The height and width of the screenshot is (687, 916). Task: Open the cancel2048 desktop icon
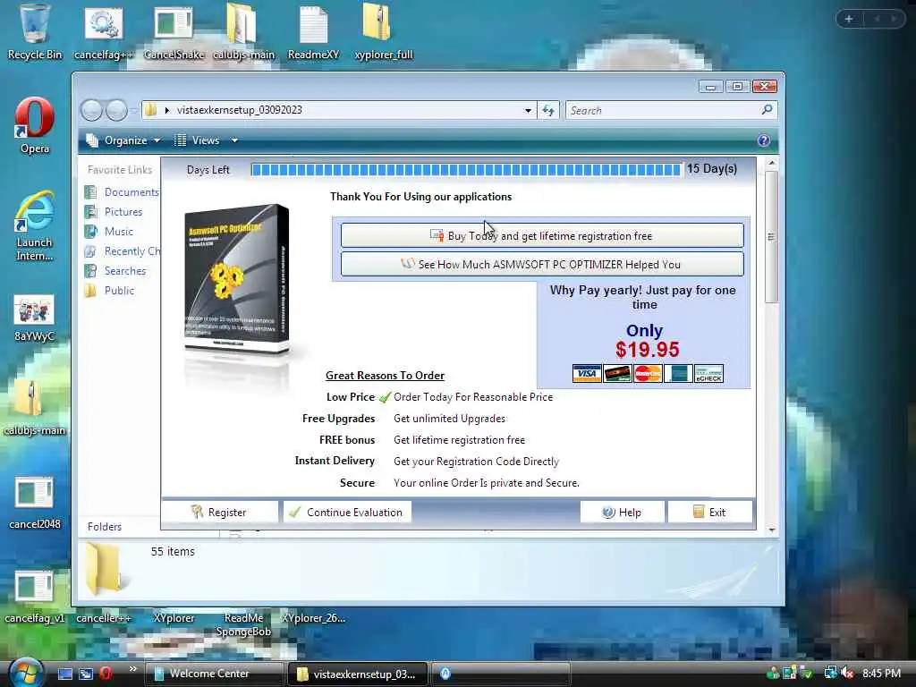tap(35, 503)
